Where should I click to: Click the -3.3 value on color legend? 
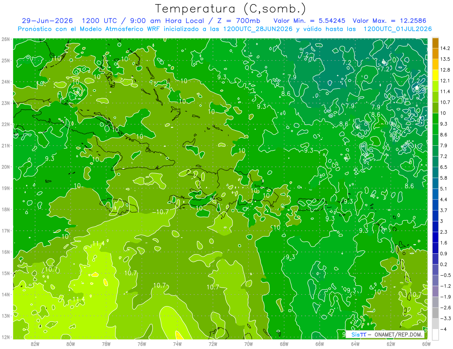click(445, 319)
